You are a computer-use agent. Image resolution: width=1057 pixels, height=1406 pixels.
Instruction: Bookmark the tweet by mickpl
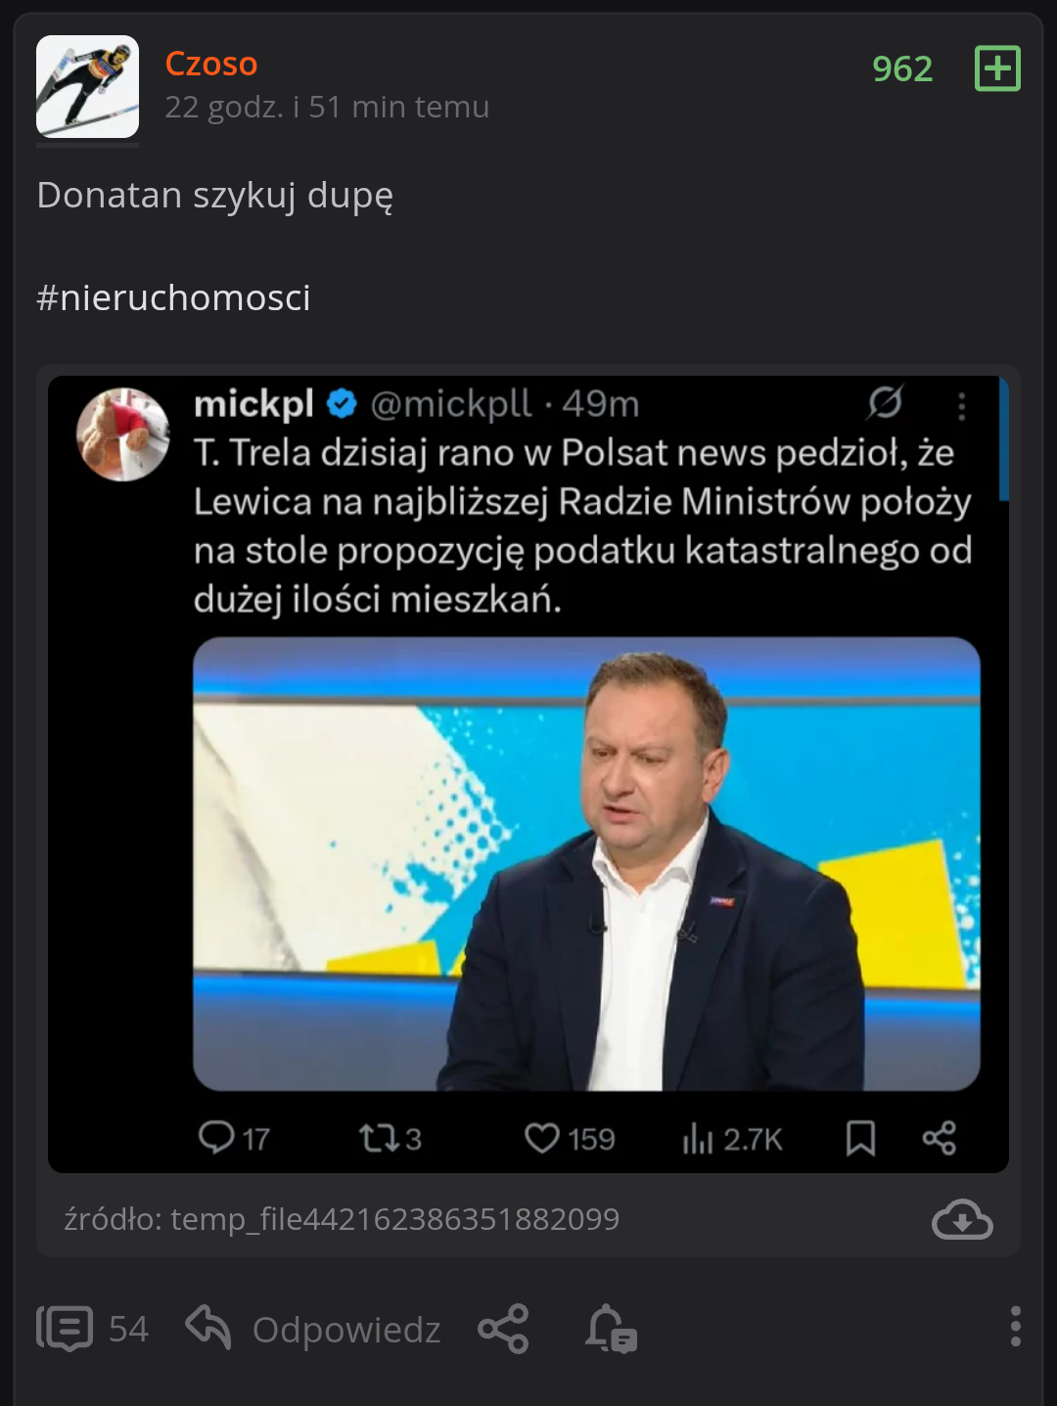(x=860, y=1138)
